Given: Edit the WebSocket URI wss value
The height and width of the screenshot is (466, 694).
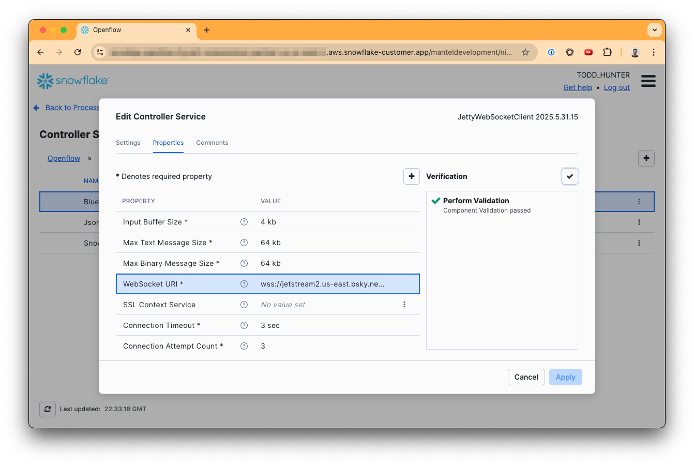Looking at the screenshot, I should pyautogui.click(x=323, y=284).
